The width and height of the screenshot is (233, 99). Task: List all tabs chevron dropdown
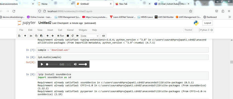pos(204,4)
